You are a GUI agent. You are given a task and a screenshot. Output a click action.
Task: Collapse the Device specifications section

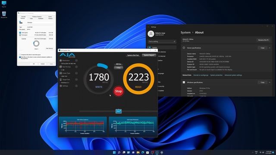coord(270,48)
